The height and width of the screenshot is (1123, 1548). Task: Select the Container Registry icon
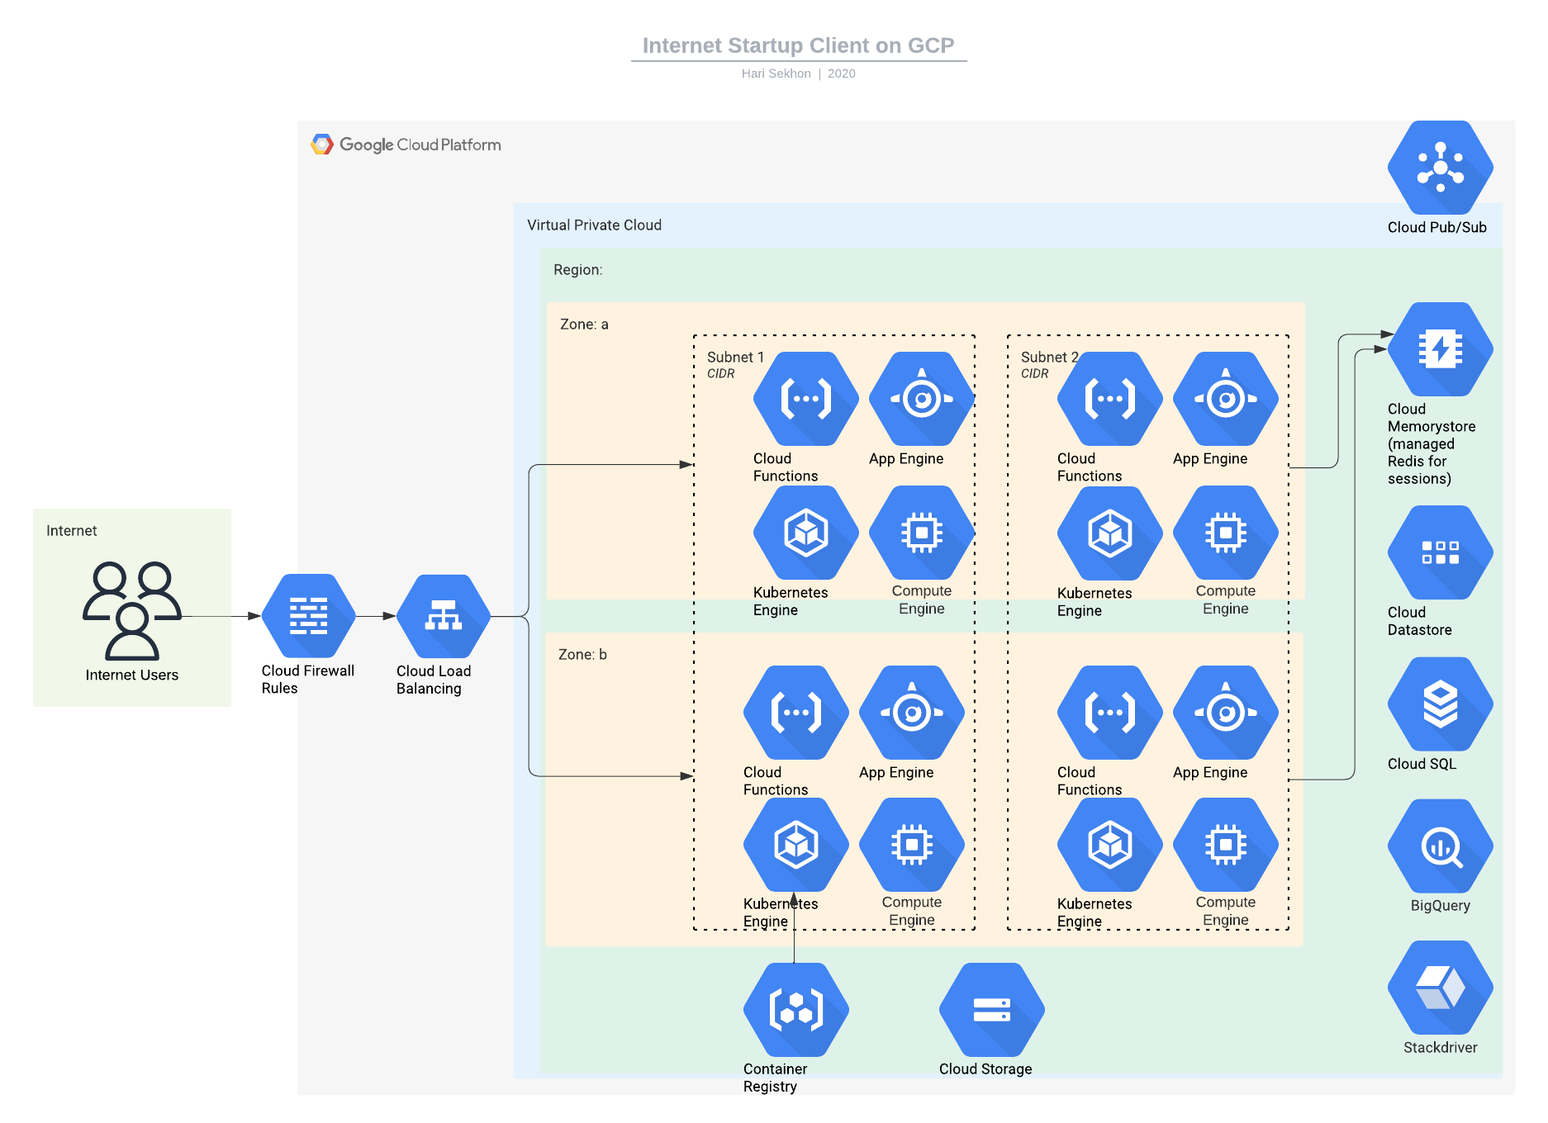click(795, 1010)
